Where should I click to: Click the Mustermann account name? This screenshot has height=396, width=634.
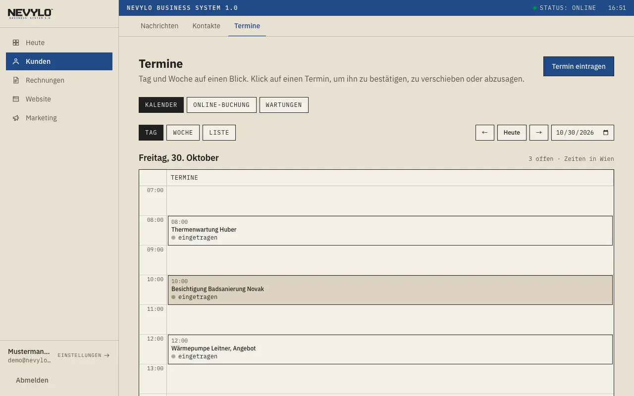tap(29, 351)
